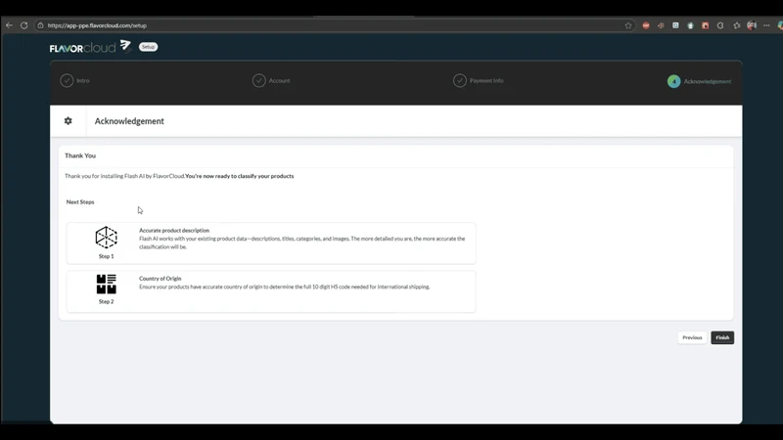Click the extensions puzzle icon

pyautogui.click(x=720, y=25)
